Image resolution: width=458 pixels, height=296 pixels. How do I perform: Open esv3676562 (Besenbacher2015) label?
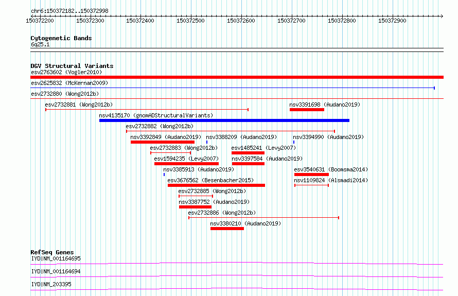tap(210, 180)
